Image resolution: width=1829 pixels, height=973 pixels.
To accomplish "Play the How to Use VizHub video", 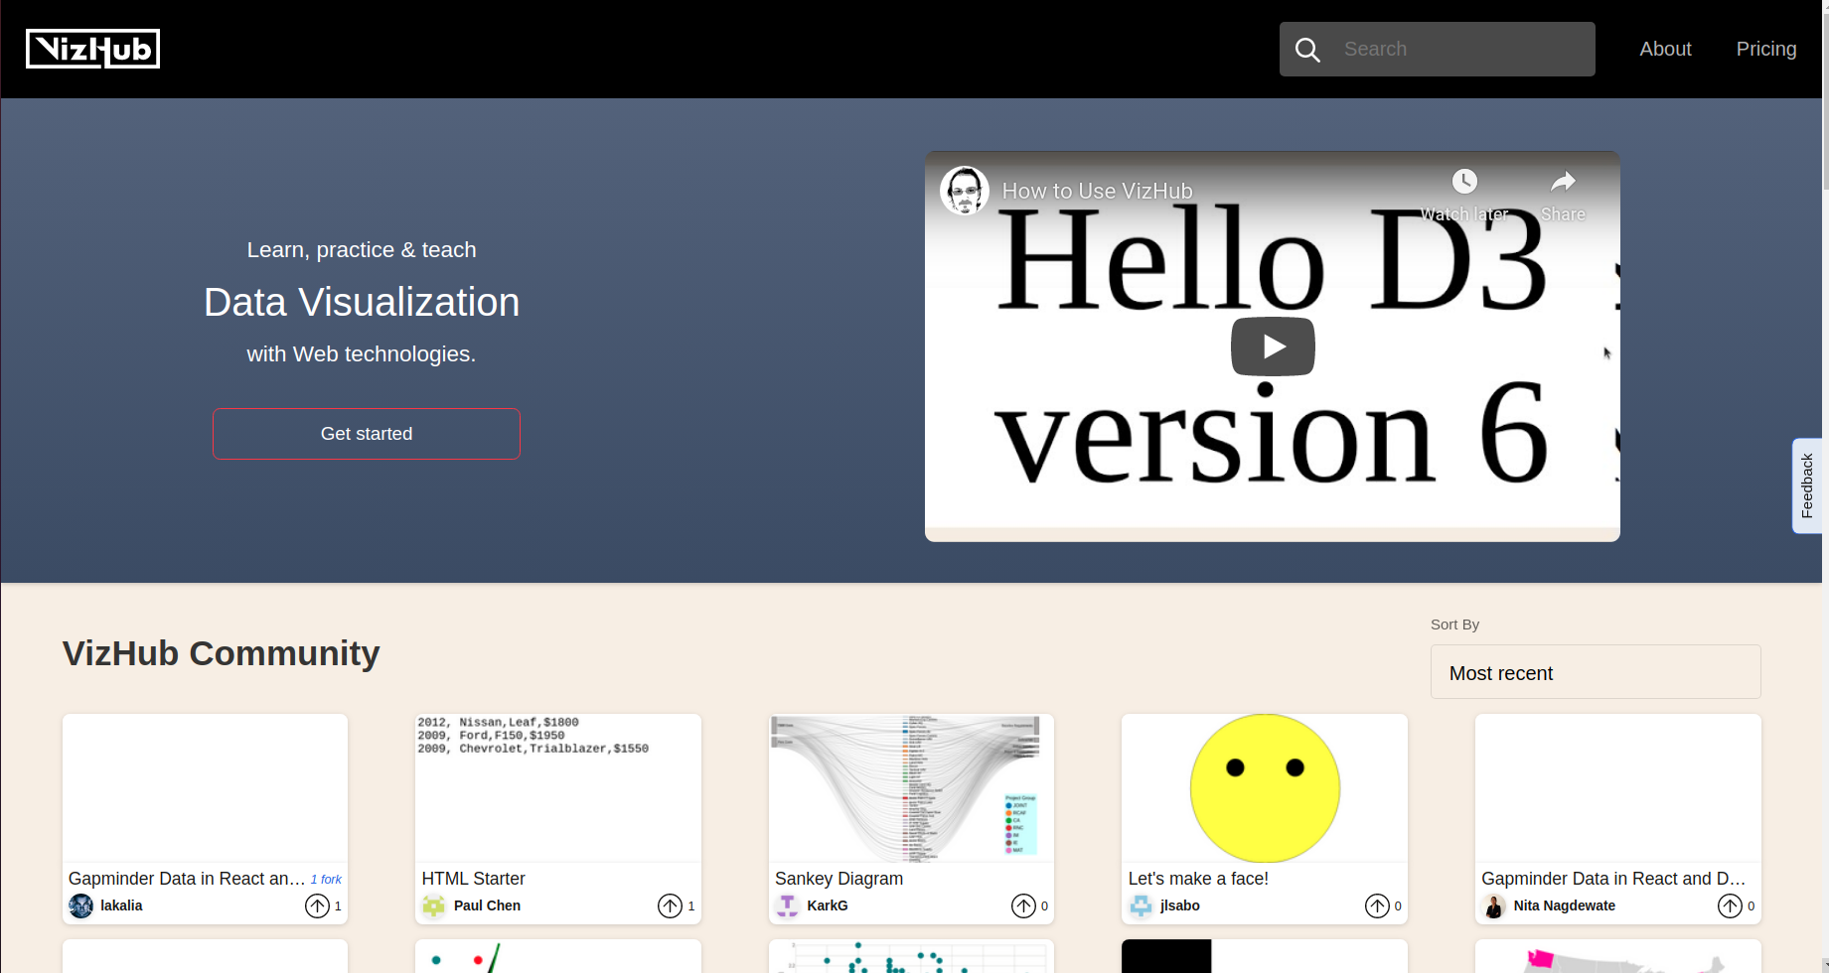I will (x=1273, y=346).
